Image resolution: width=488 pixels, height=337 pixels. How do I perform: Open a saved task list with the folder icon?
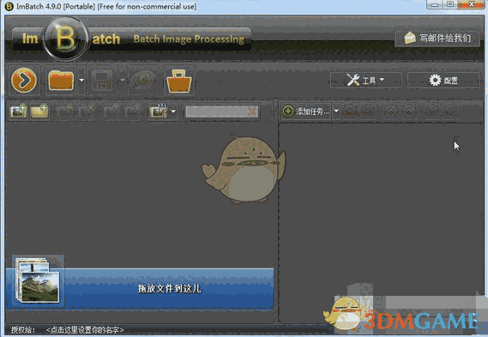[61, 81]
